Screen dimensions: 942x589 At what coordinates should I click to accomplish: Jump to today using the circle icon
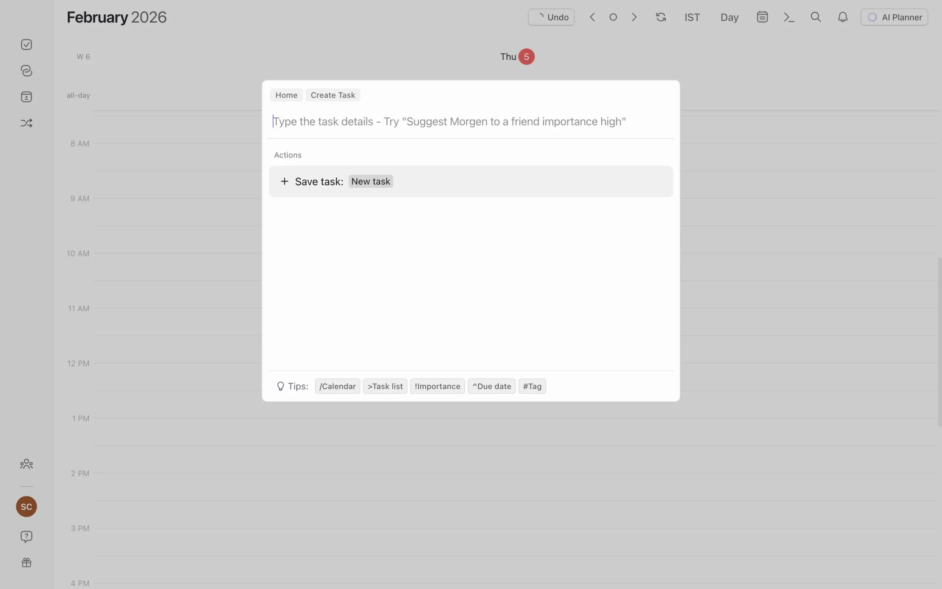click(x=613, y=17)
